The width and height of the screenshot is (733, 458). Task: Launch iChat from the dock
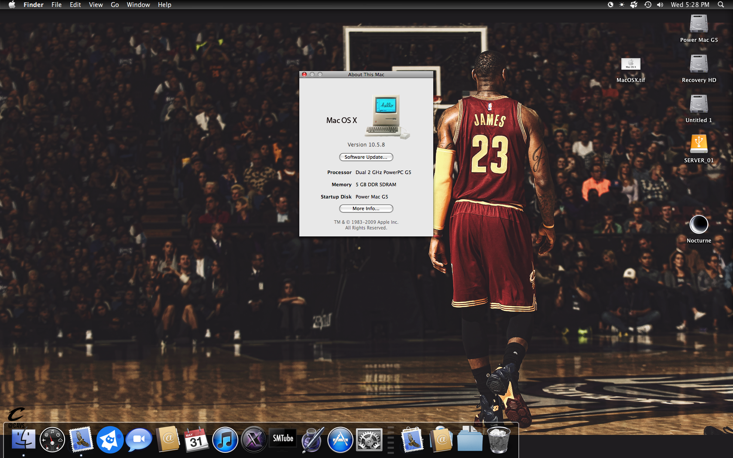coord(139,440)
